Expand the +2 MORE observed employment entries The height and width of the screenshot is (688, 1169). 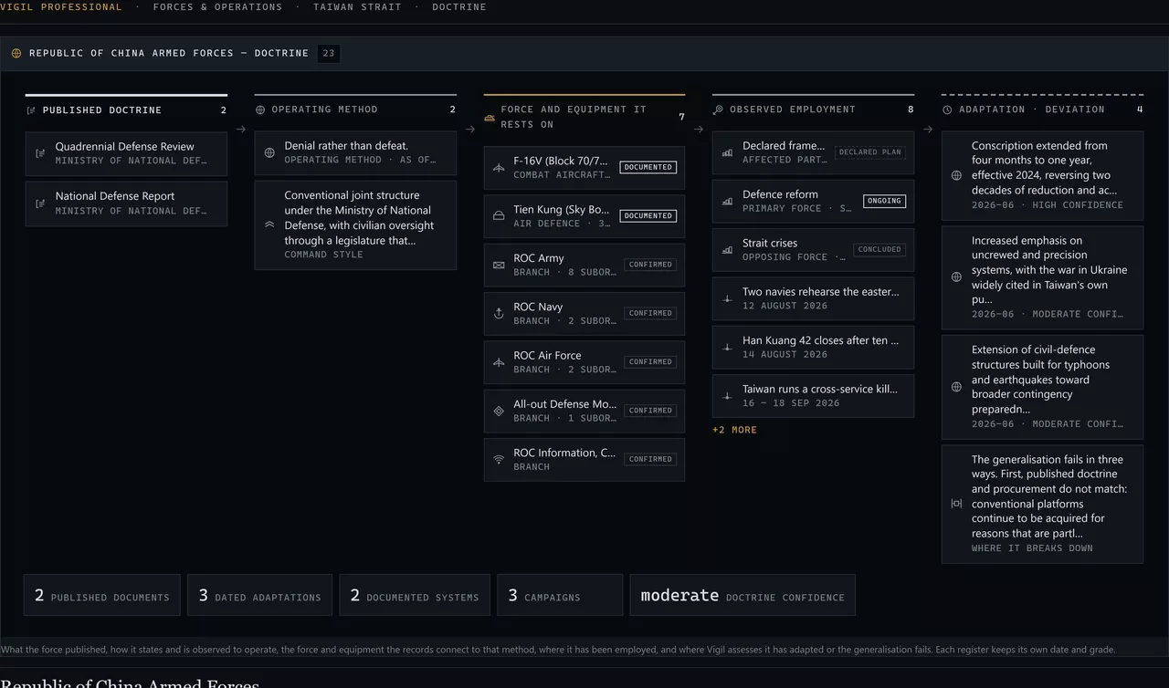point(734,430)
